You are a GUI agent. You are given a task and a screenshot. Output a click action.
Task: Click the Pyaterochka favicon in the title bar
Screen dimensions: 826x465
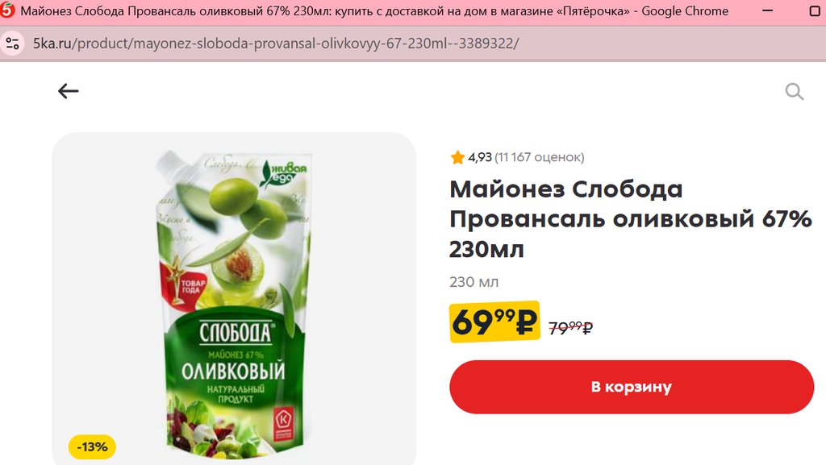pos(6,10)
